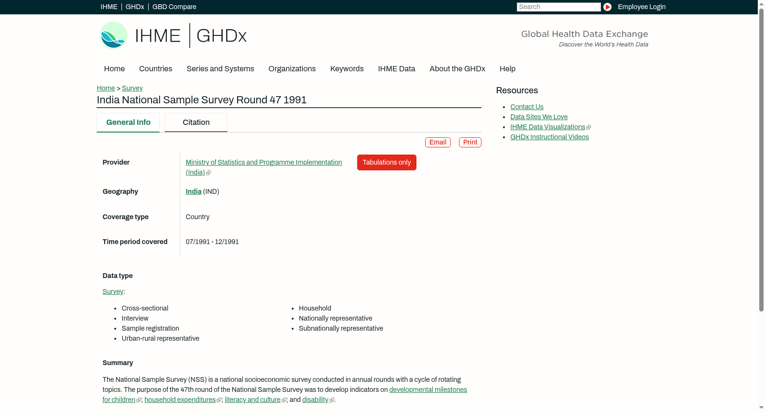The height and width of the screenshot is (412, 765).
Task: Click the Coverage type value Country
Action: tap(197, 217)
